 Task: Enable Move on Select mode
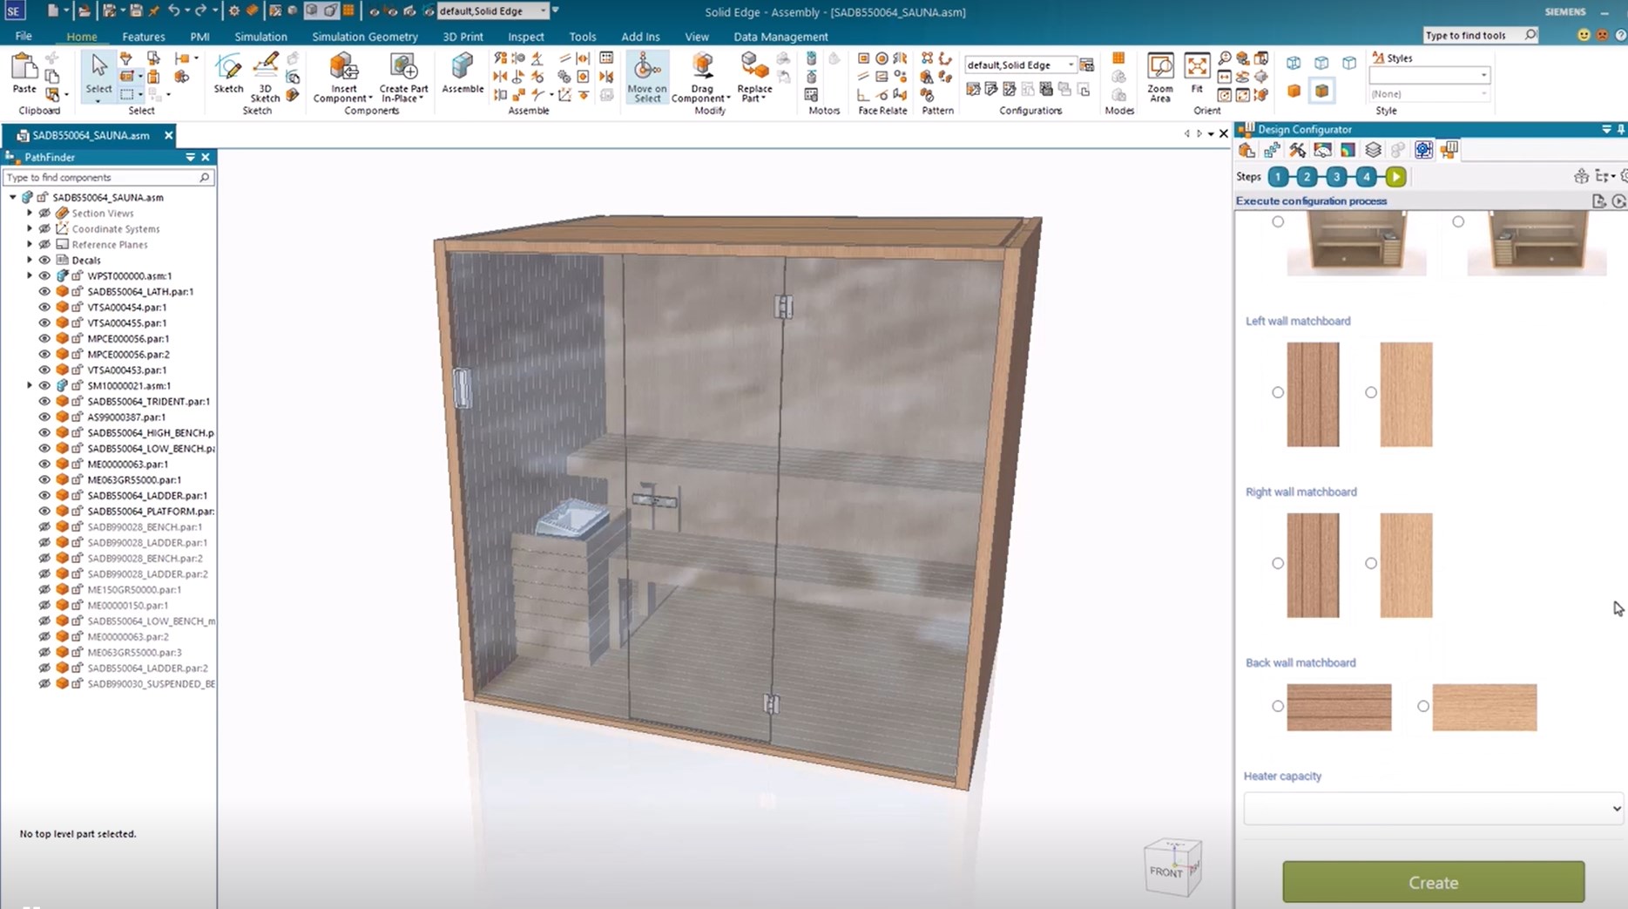click(x=646, y=77)
